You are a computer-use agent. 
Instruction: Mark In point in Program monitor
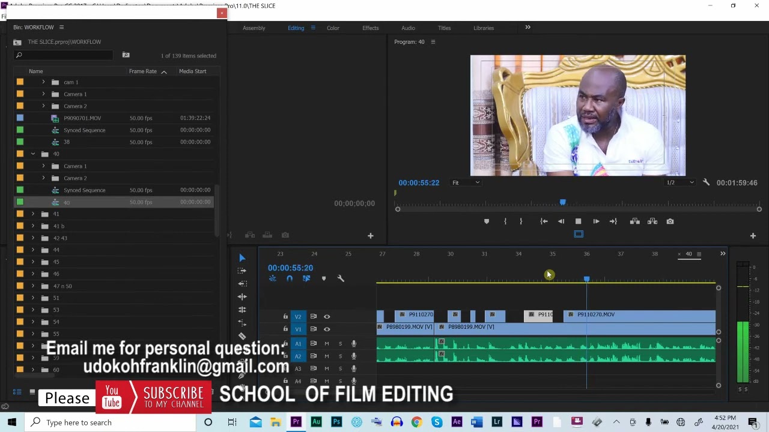click(505, 221)
